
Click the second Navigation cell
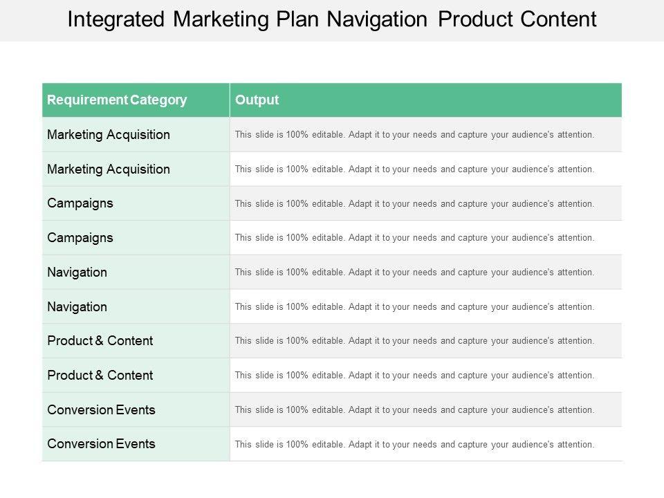pos(77,306)
